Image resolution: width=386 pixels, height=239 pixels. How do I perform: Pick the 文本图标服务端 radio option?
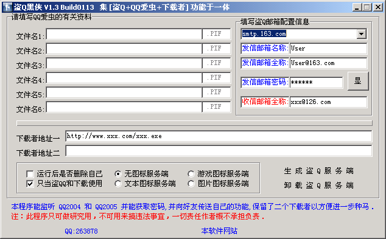click(x=118, y=184)
